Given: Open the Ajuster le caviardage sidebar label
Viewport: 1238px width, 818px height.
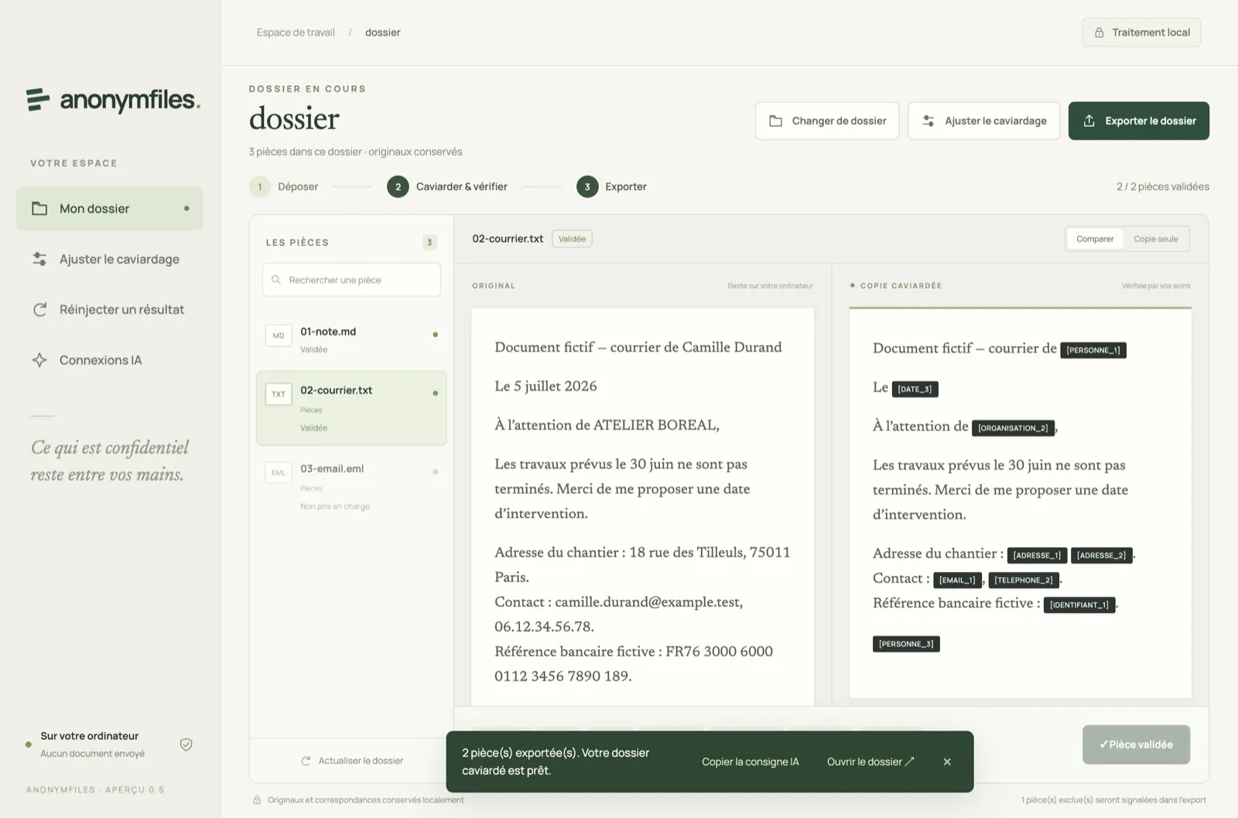Looking at the screenshot, I should 119,259.
